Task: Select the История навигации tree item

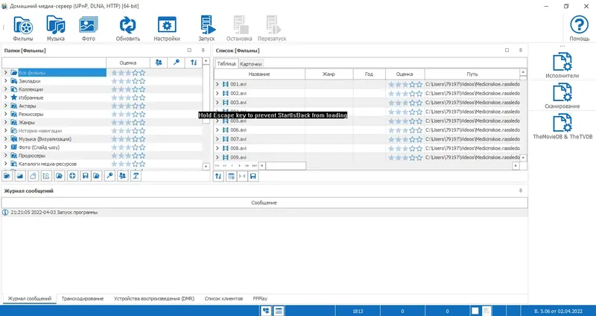Action: [40, 131]
